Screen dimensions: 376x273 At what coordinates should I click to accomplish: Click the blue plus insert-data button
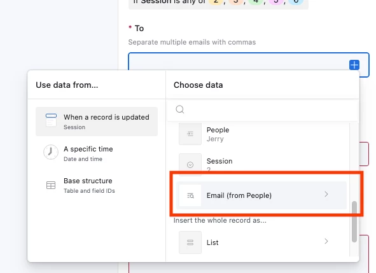coord(354,65)
